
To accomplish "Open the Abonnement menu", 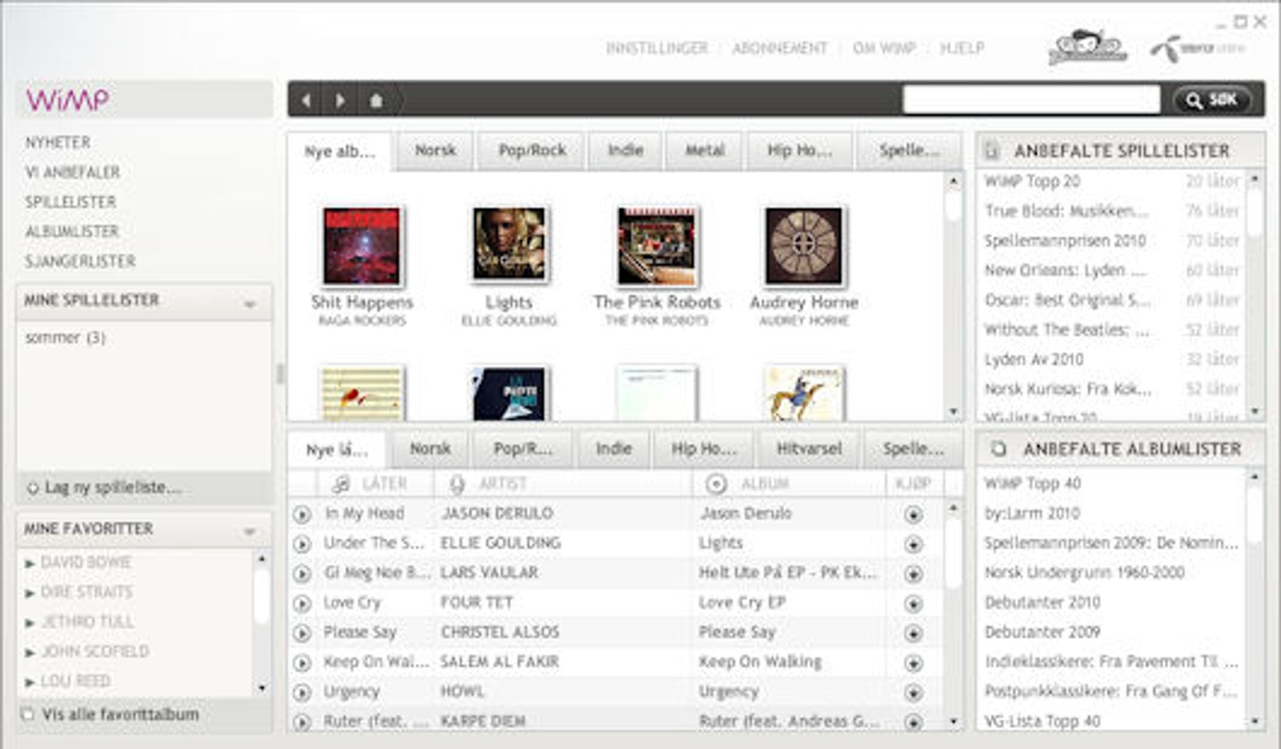I will click(x=779, y=49).
